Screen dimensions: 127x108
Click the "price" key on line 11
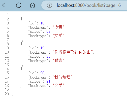35,56
